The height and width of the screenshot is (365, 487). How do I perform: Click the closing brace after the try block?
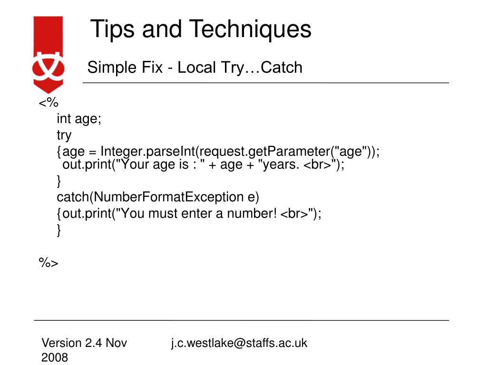pos(58,181)
